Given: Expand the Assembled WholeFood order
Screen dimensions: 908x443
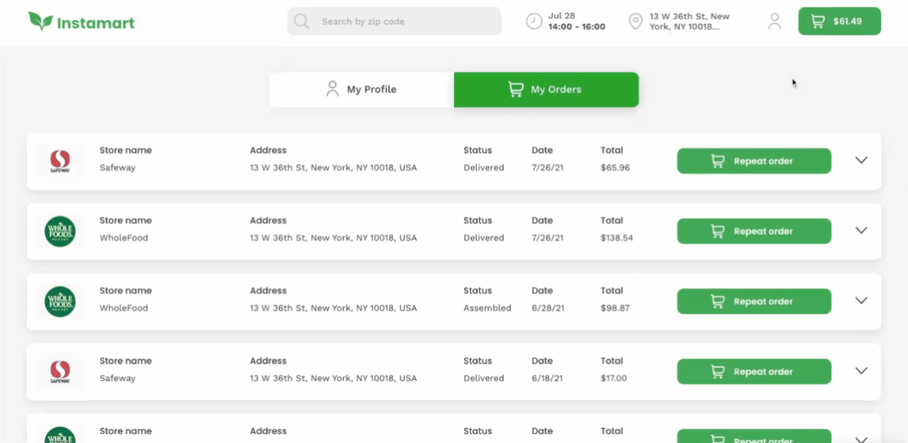Looking at the screenshot, I should tap(861, 300).
